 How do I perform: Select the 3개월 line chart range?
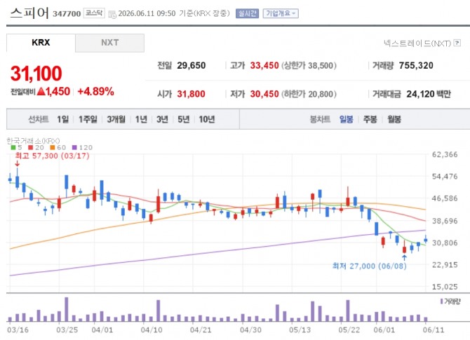tap(116, 119)
